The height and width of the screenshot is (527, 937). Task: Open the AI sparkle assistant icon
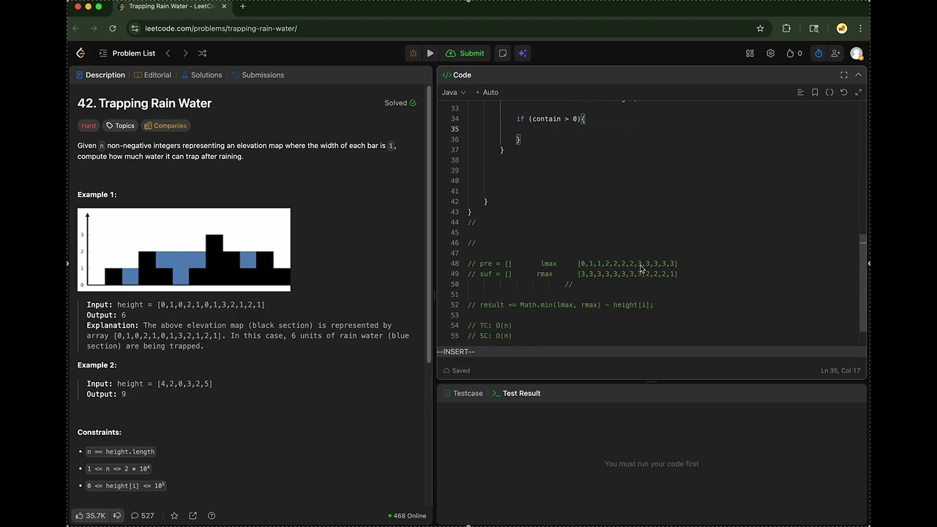(x=522, y=53)
